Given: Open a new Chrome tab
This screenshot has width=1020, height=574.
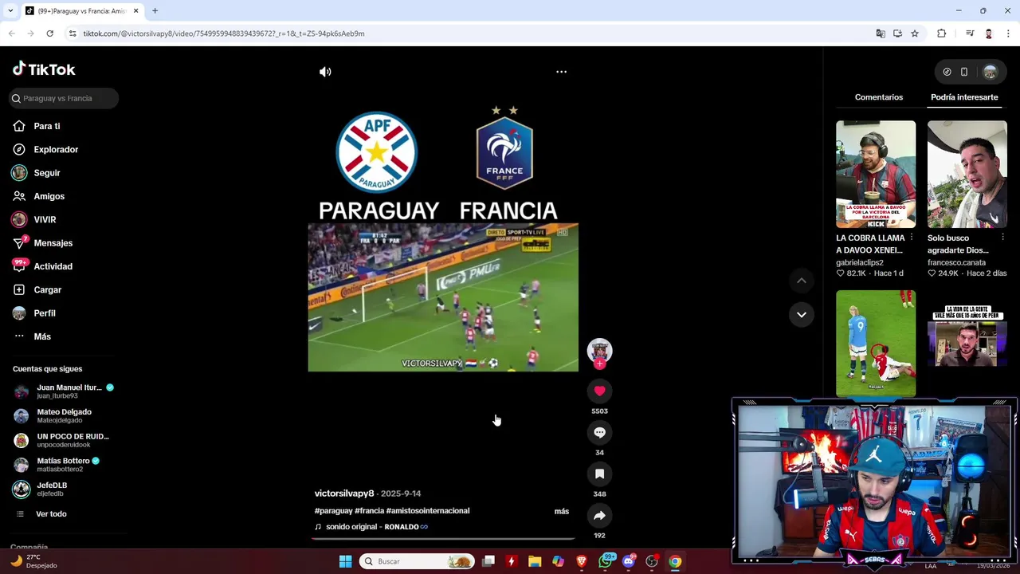Looking at the screenshot, I should [155, 11].
